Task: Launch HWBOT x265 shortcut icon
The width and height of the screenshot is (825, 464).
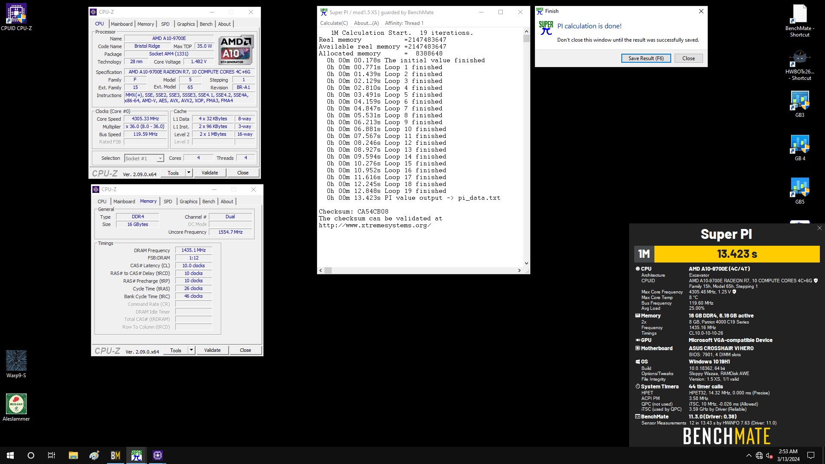Action: (800, 64)
